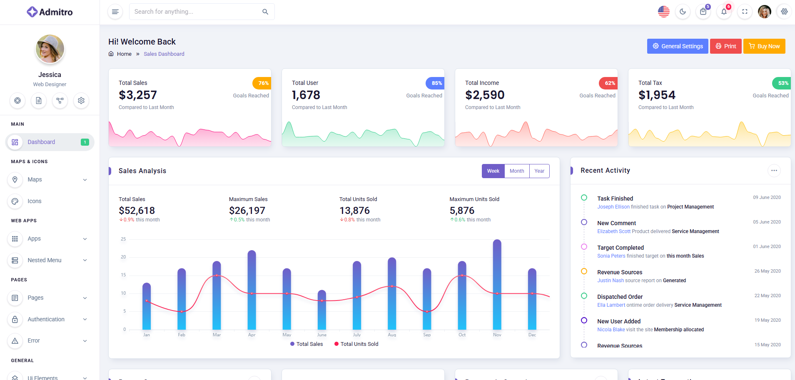Open Nicola Blake profile link
The width and height of the screenshot is (795, 380).
[611, 330]
